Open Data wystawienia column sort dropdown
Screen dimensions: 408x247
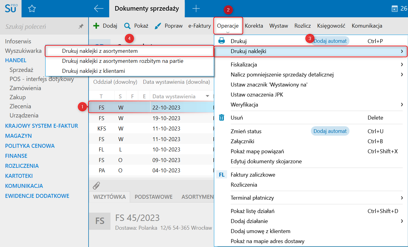[207, 96]
